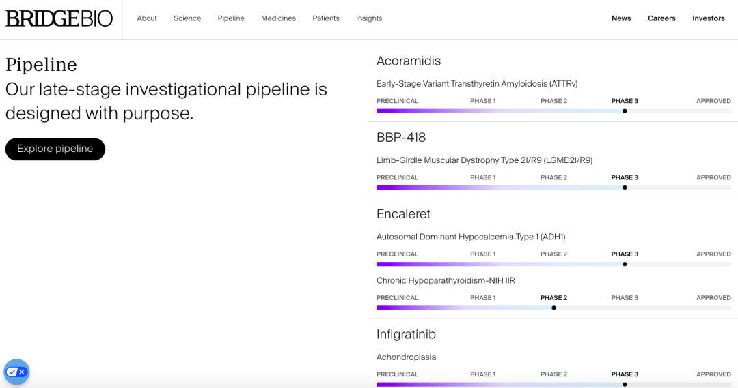Open the Careers link
738x388 pixels.
click(x=661, y=18)
